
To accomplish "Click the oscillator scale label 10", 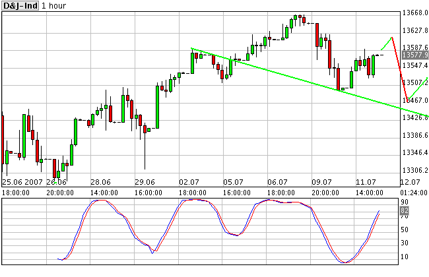I will [x=405, y=257].
